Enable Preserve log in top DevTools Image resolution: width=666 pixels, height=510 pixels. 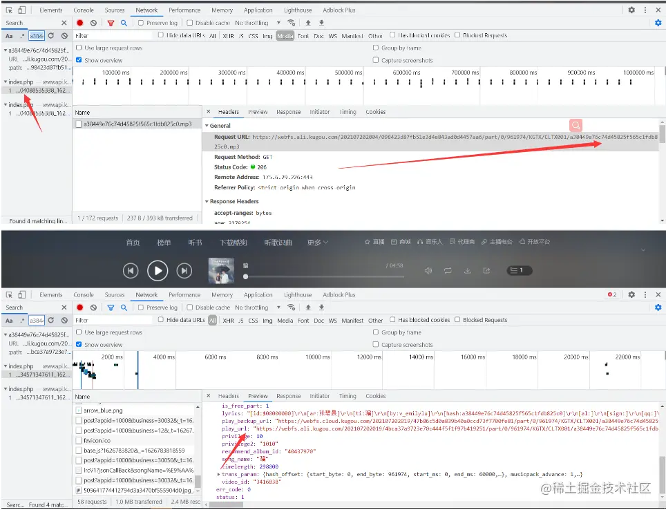[140, 23]
